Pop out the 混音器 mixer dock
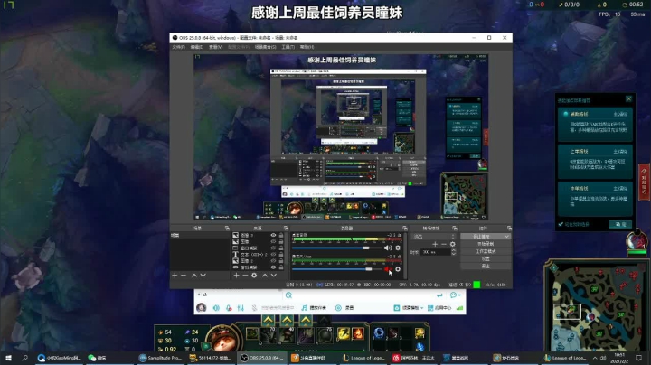This screenshot has width=651, height=365. (x=405, y=229)
